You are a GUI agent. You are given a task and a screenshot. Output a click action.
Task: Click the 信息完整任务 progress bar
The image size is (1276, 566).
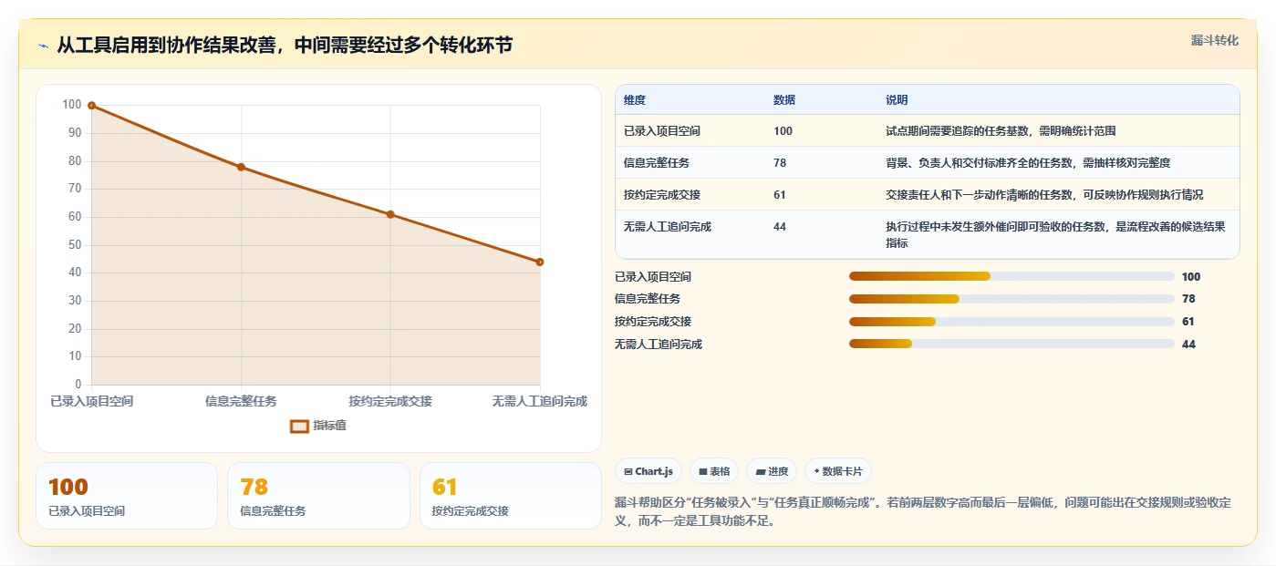[x=1011, y=299]
